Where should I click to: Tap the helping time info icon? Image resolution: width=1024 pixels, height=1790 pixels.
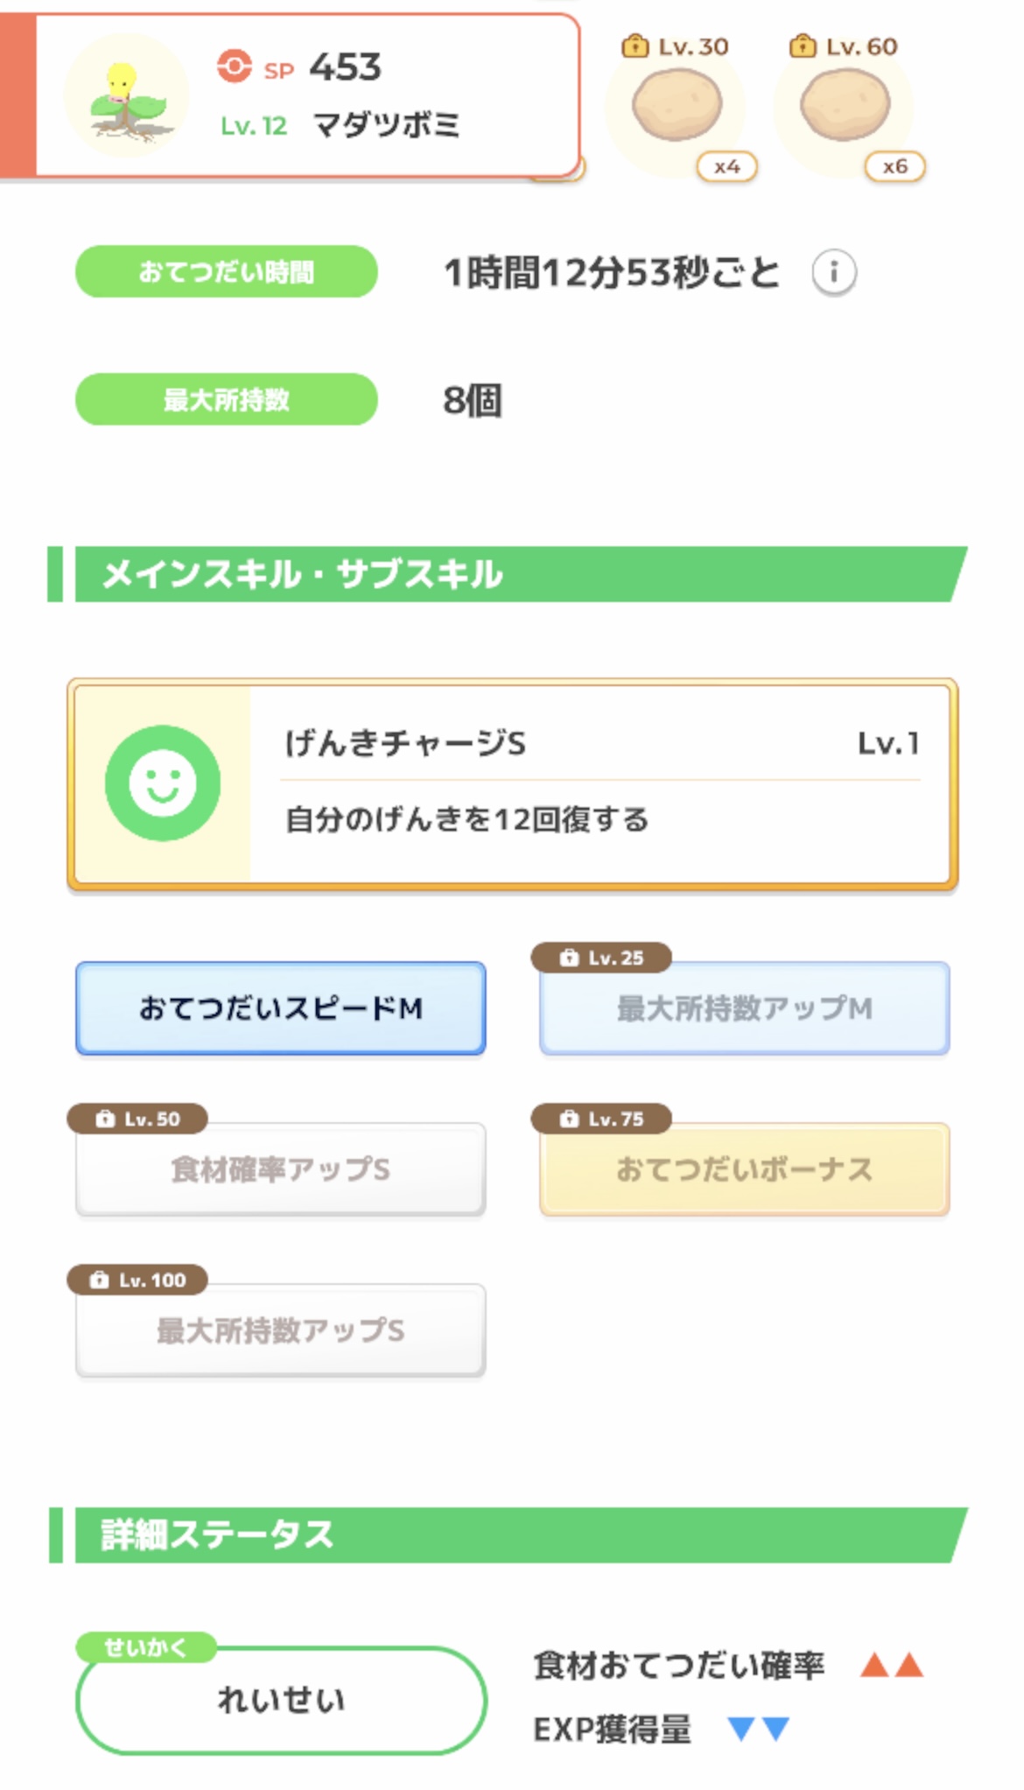pyautogui.click(x=833, y=273)
